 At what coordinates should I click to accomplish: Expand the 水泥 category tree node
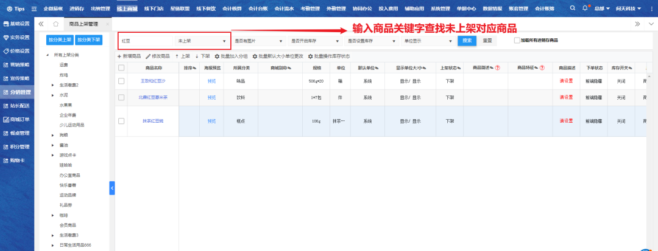click(53, 95)
